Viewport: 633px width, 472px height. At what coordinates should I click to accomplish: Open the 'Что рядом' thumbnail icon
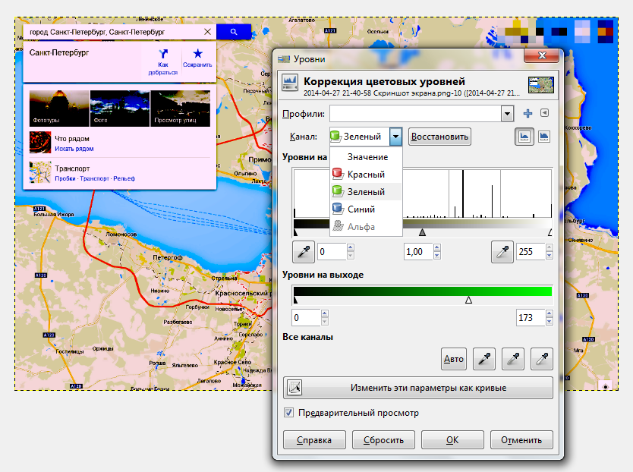click(x=40, y=142)
